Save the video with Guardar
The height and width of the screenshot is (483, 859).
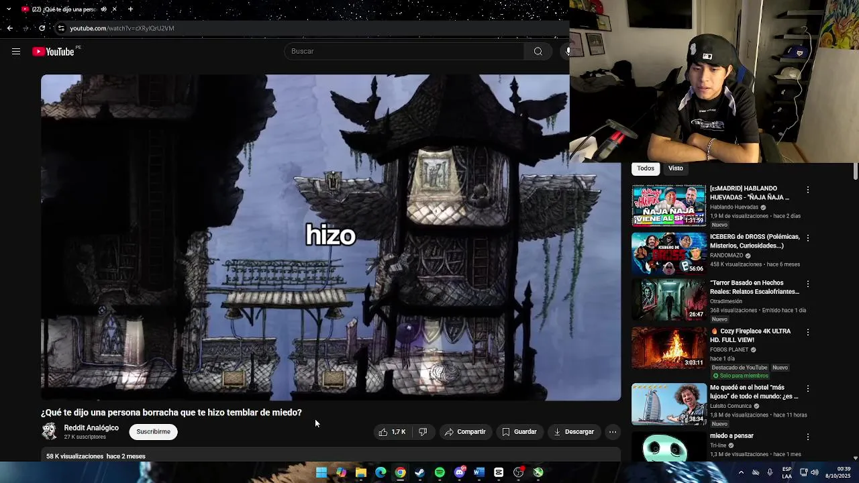tap(519, 432)
